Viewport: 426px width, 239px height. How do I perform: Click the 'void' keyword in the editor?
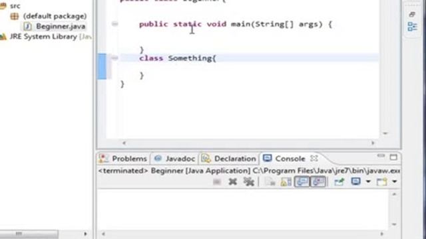[216, 24]
